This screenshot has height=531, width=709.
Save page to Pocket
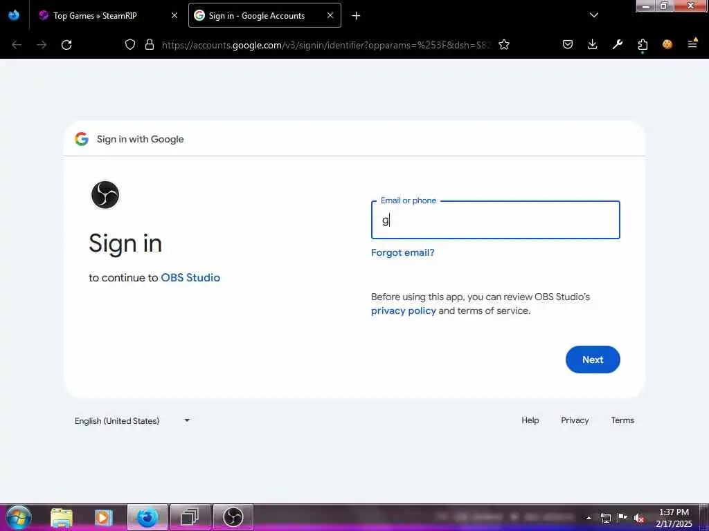coord(568,44)
